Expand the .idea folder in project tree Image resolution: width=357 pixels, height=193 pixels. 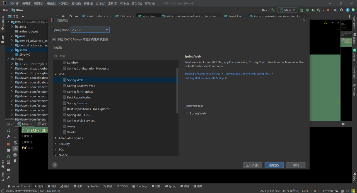(x=12, y=27)
